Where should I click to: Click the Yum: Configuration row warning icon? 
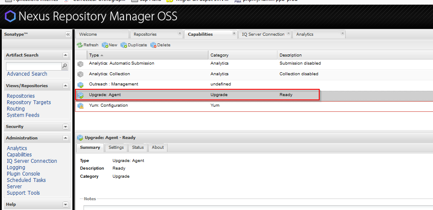coord(81,105)
